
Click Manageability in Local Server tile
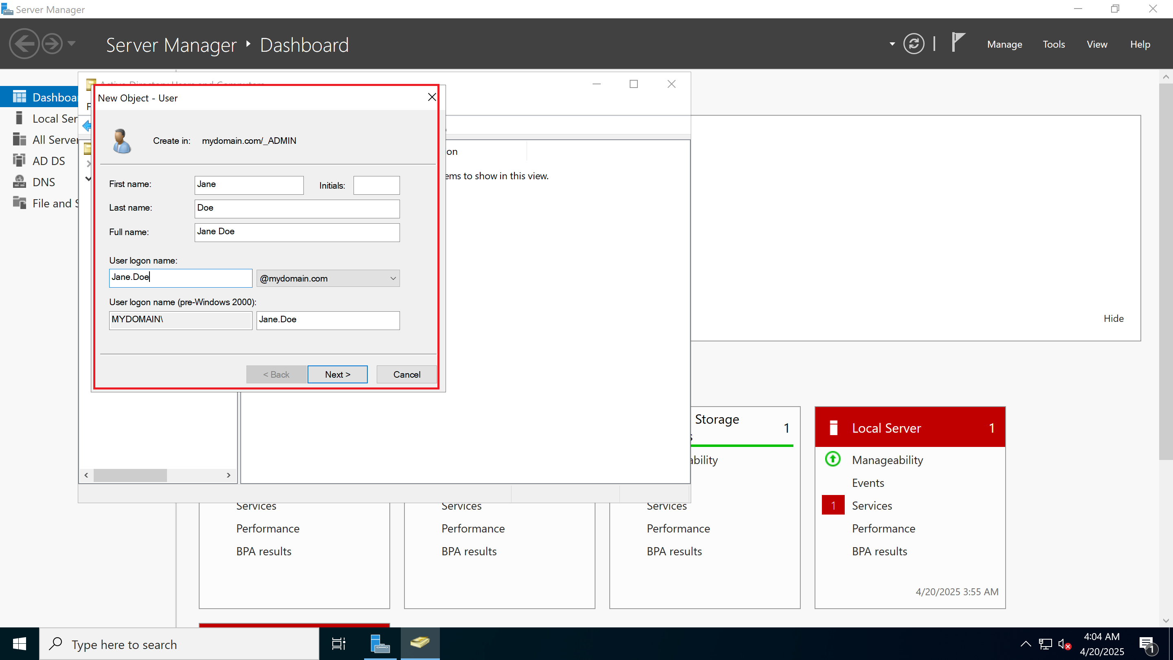coord(887,460)
